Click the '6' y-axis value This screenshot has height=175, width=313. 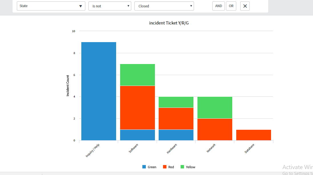(74, 75)
